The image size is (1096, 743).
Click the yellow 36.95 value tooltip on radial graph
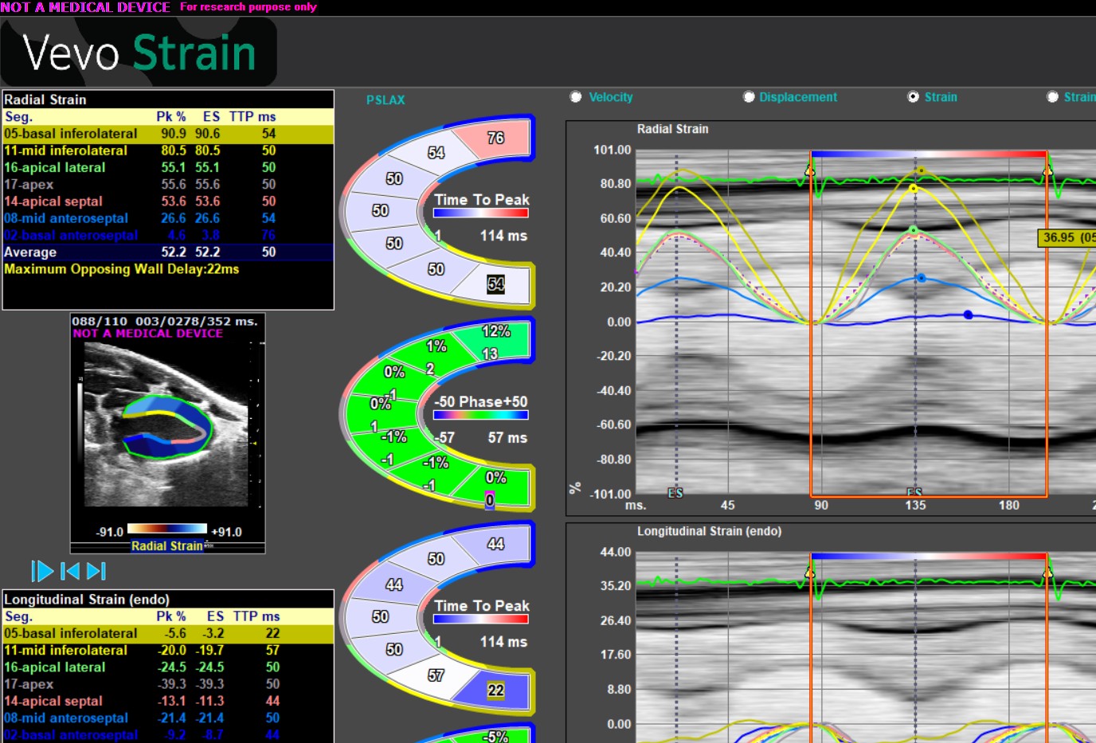[1067, 238]
